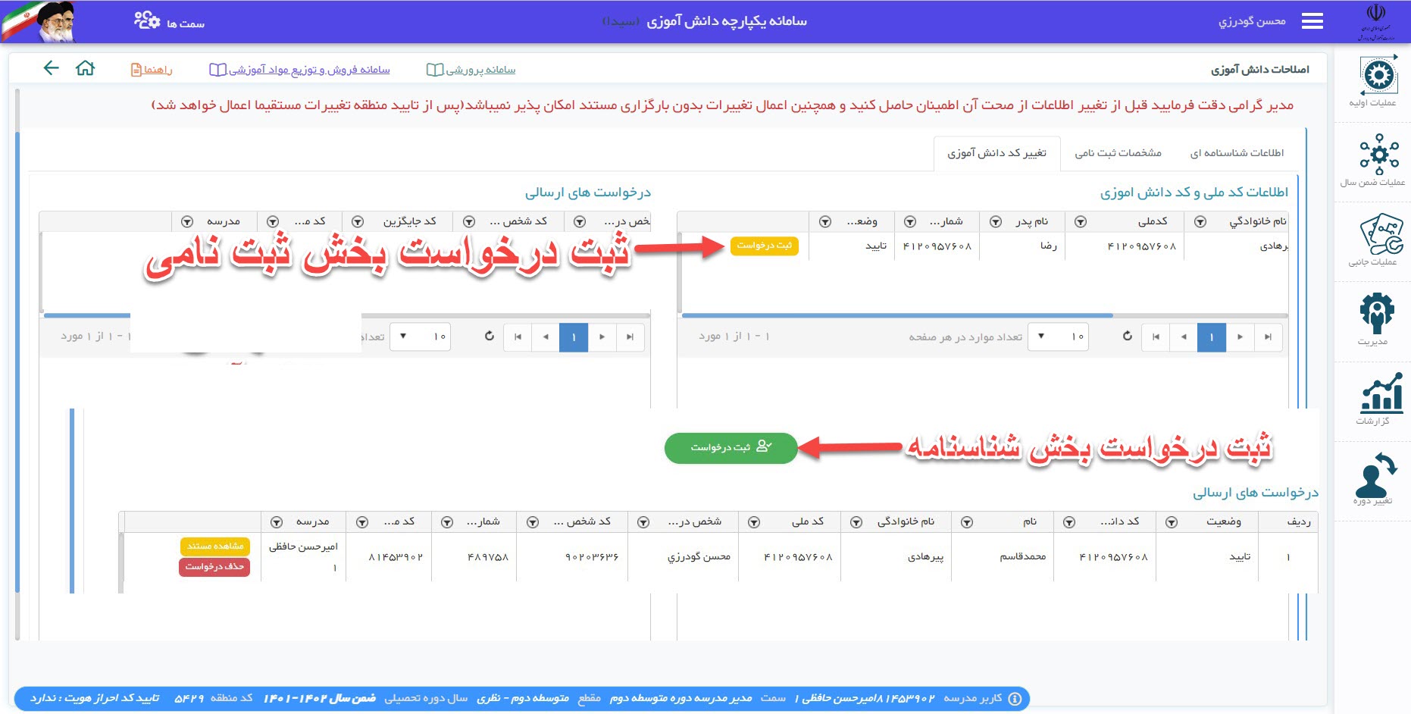Switch to اطلاعات شناسنامه ای tab
This screenshot has height=714, width=1411.
[1237, 153]
